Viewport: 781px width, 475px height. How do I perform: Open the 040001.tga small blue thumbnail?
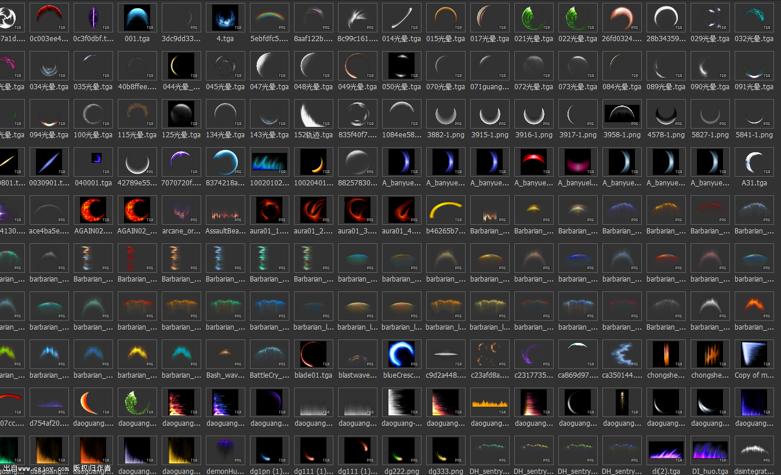[93, 162]
